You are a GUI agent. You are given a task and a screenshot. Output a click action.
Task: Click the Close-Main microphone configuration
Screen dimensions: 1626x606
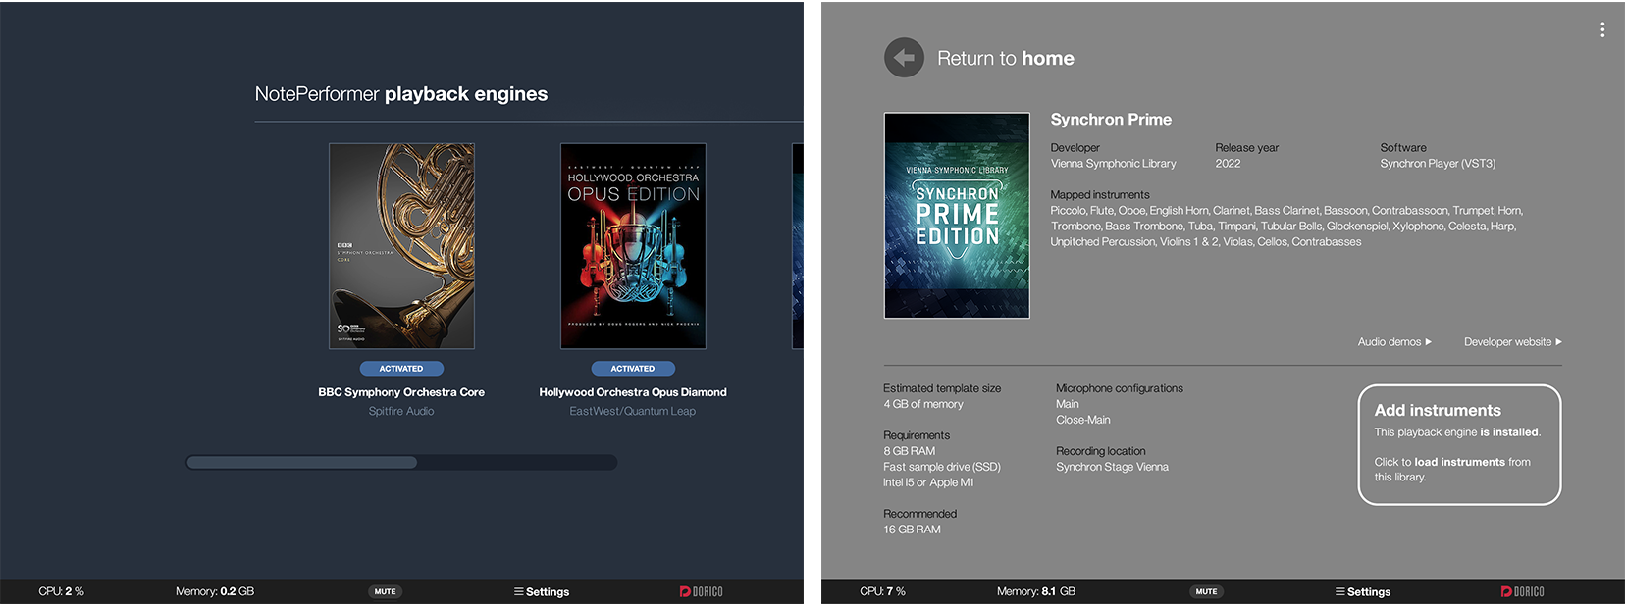(1083, 420)
